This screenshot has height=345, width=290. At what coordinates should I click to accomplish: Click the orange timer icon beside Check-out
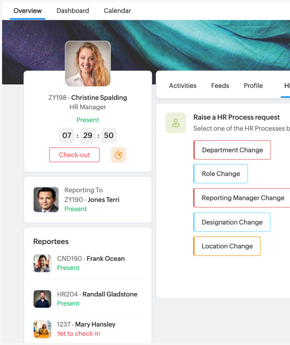tap(118, 155)
